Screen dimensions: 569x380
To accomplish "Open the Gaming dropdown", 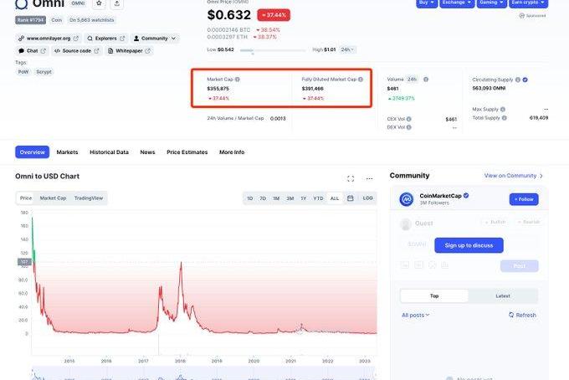I will coord(492,3).
